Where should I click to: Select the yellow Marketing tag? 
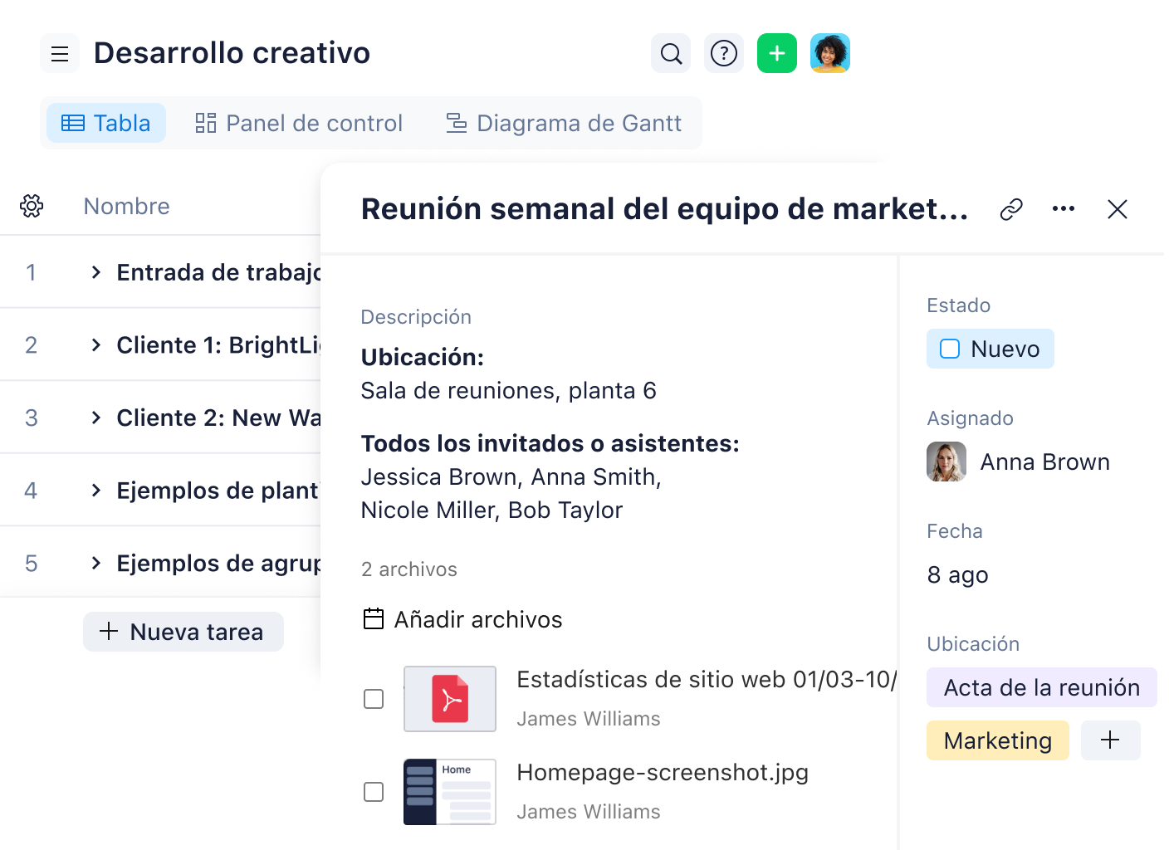pos(997,740)
